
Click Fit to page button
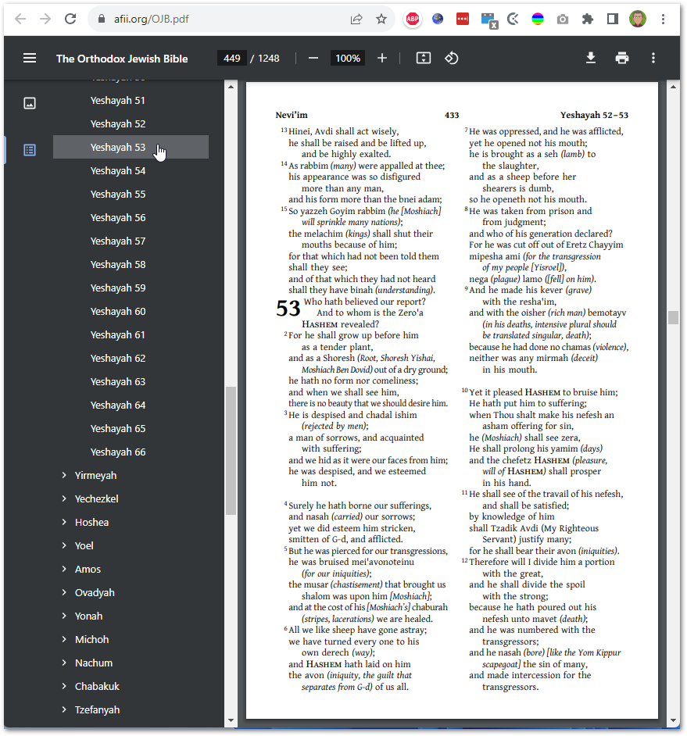pos(423,58)
